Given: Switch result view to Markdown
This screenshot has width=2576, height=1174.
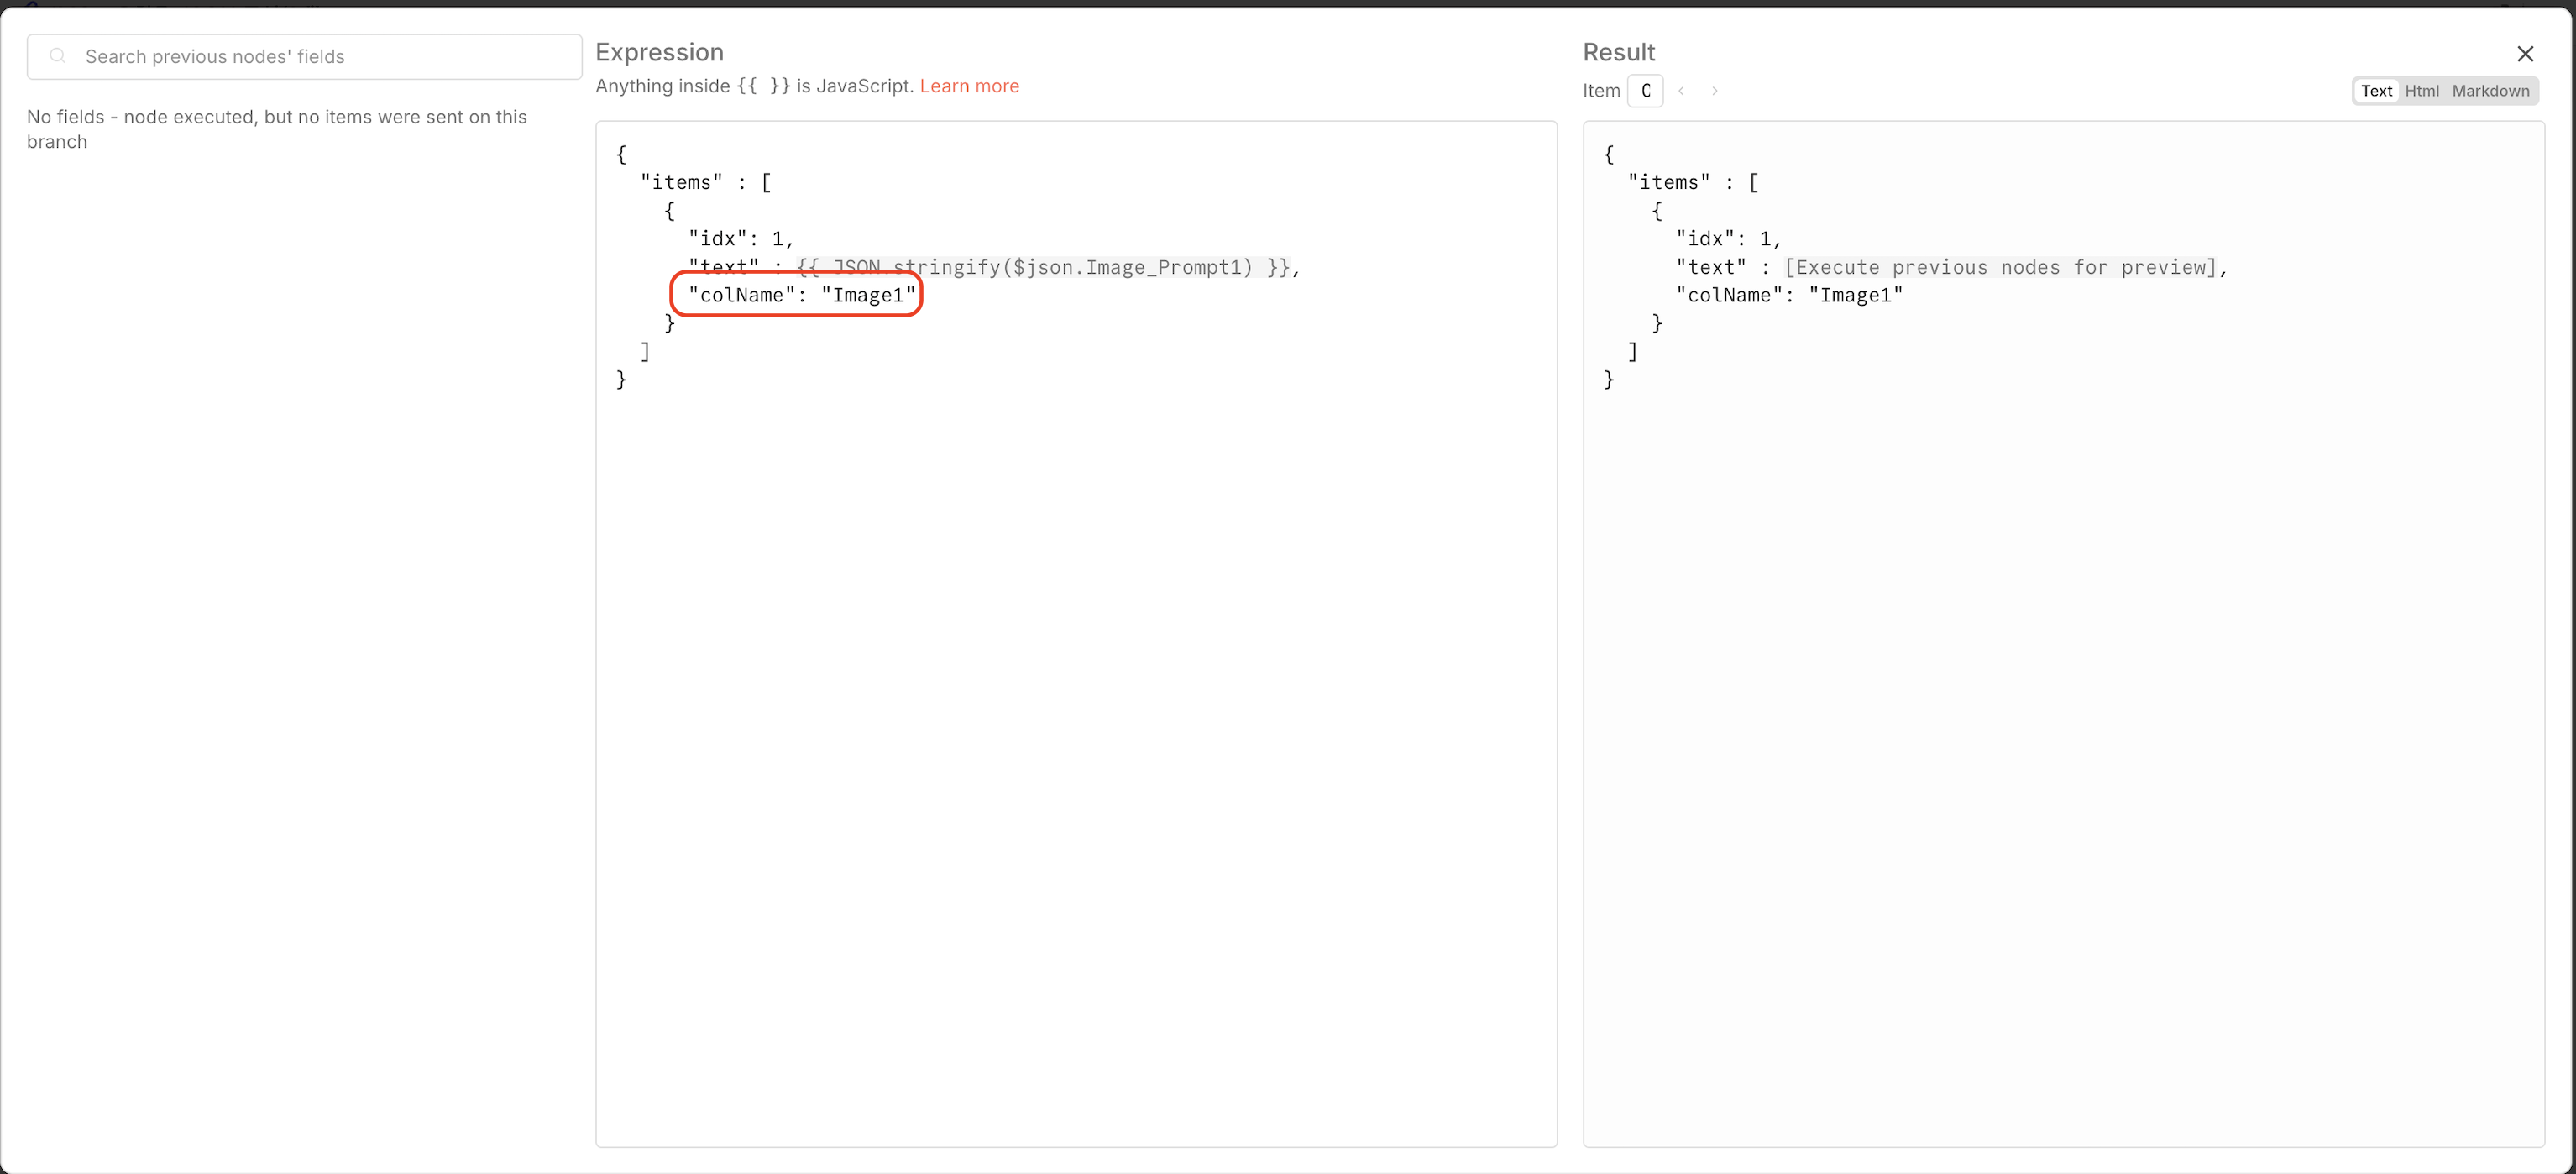Looking at the screenshot, I should coord(2490,91).
